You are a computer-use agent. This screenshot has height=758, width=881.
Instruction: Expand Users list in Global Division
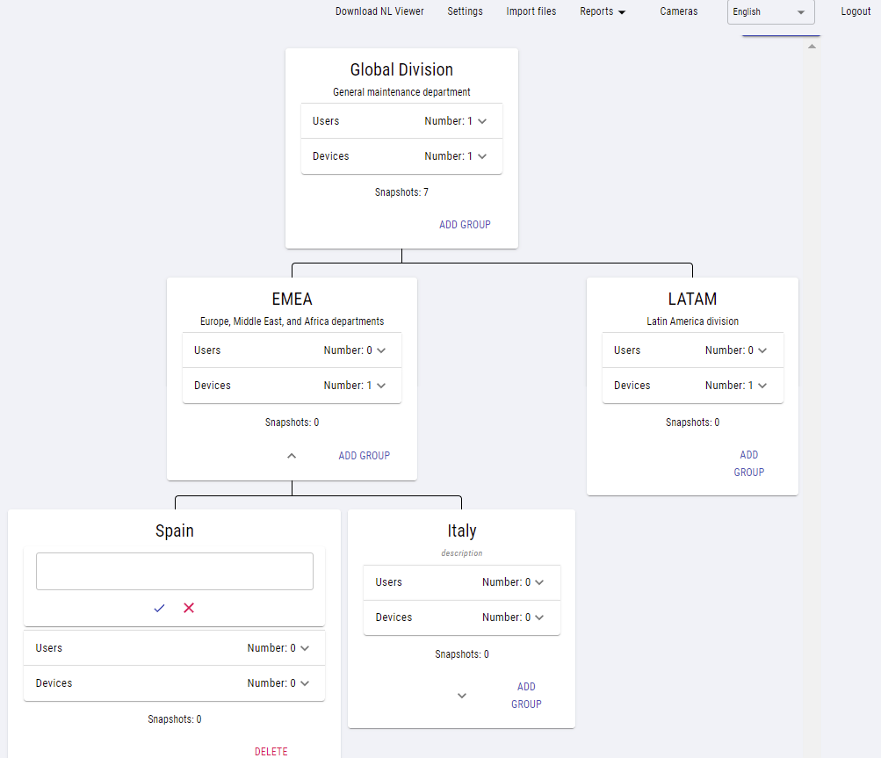[x=481, y=121]
